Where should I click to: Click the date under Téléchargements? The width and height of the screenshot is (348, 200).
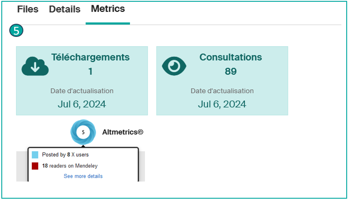(82, 104)
